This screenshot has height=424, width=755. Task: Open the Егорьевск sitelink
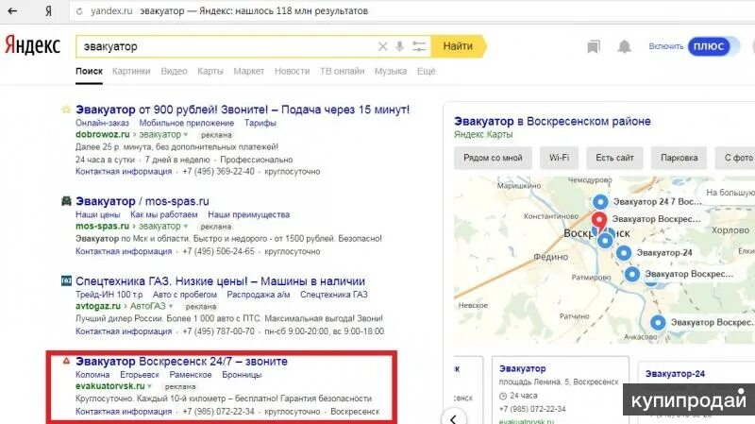[140, 375]
